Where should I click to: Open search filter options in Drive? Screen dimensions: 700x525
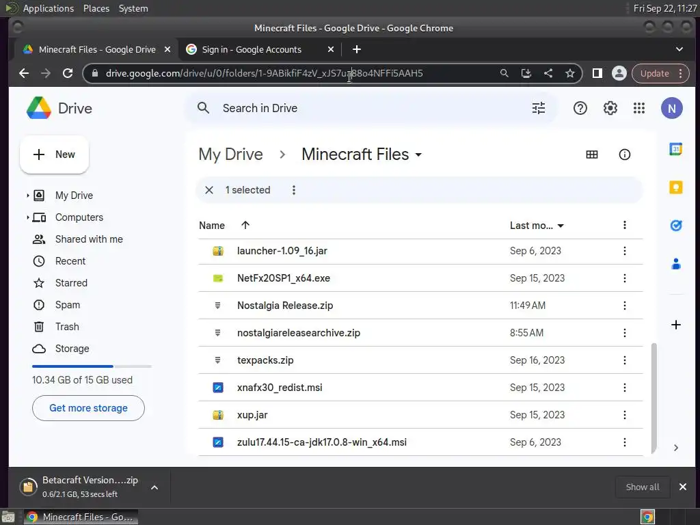pyautogui.click(x=539, y=108)
